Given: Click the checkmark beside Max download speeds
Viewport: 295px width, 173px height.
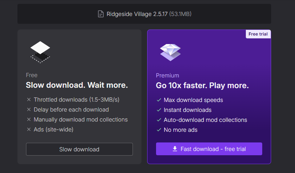Looking at the screenshot, I should (159, 100).
